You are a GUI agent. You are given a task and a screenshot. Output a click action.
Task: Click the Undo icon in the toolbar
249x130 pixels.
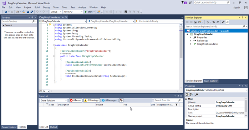click(37, 12)
